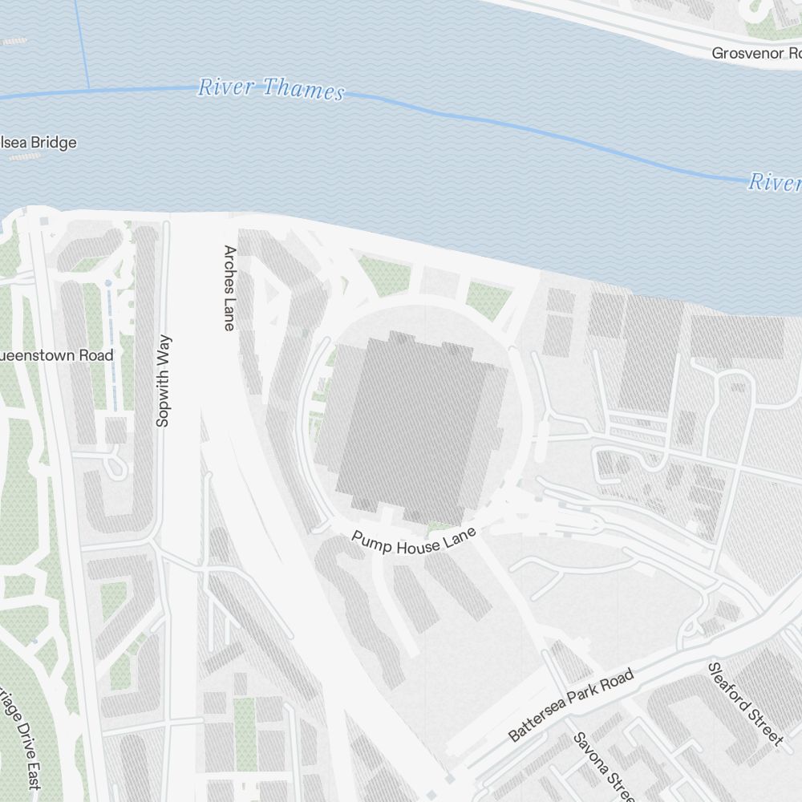This screenshot has height=802, width=802.
Task: Click the vertical blue line crossing river
Action: point(82,44)
